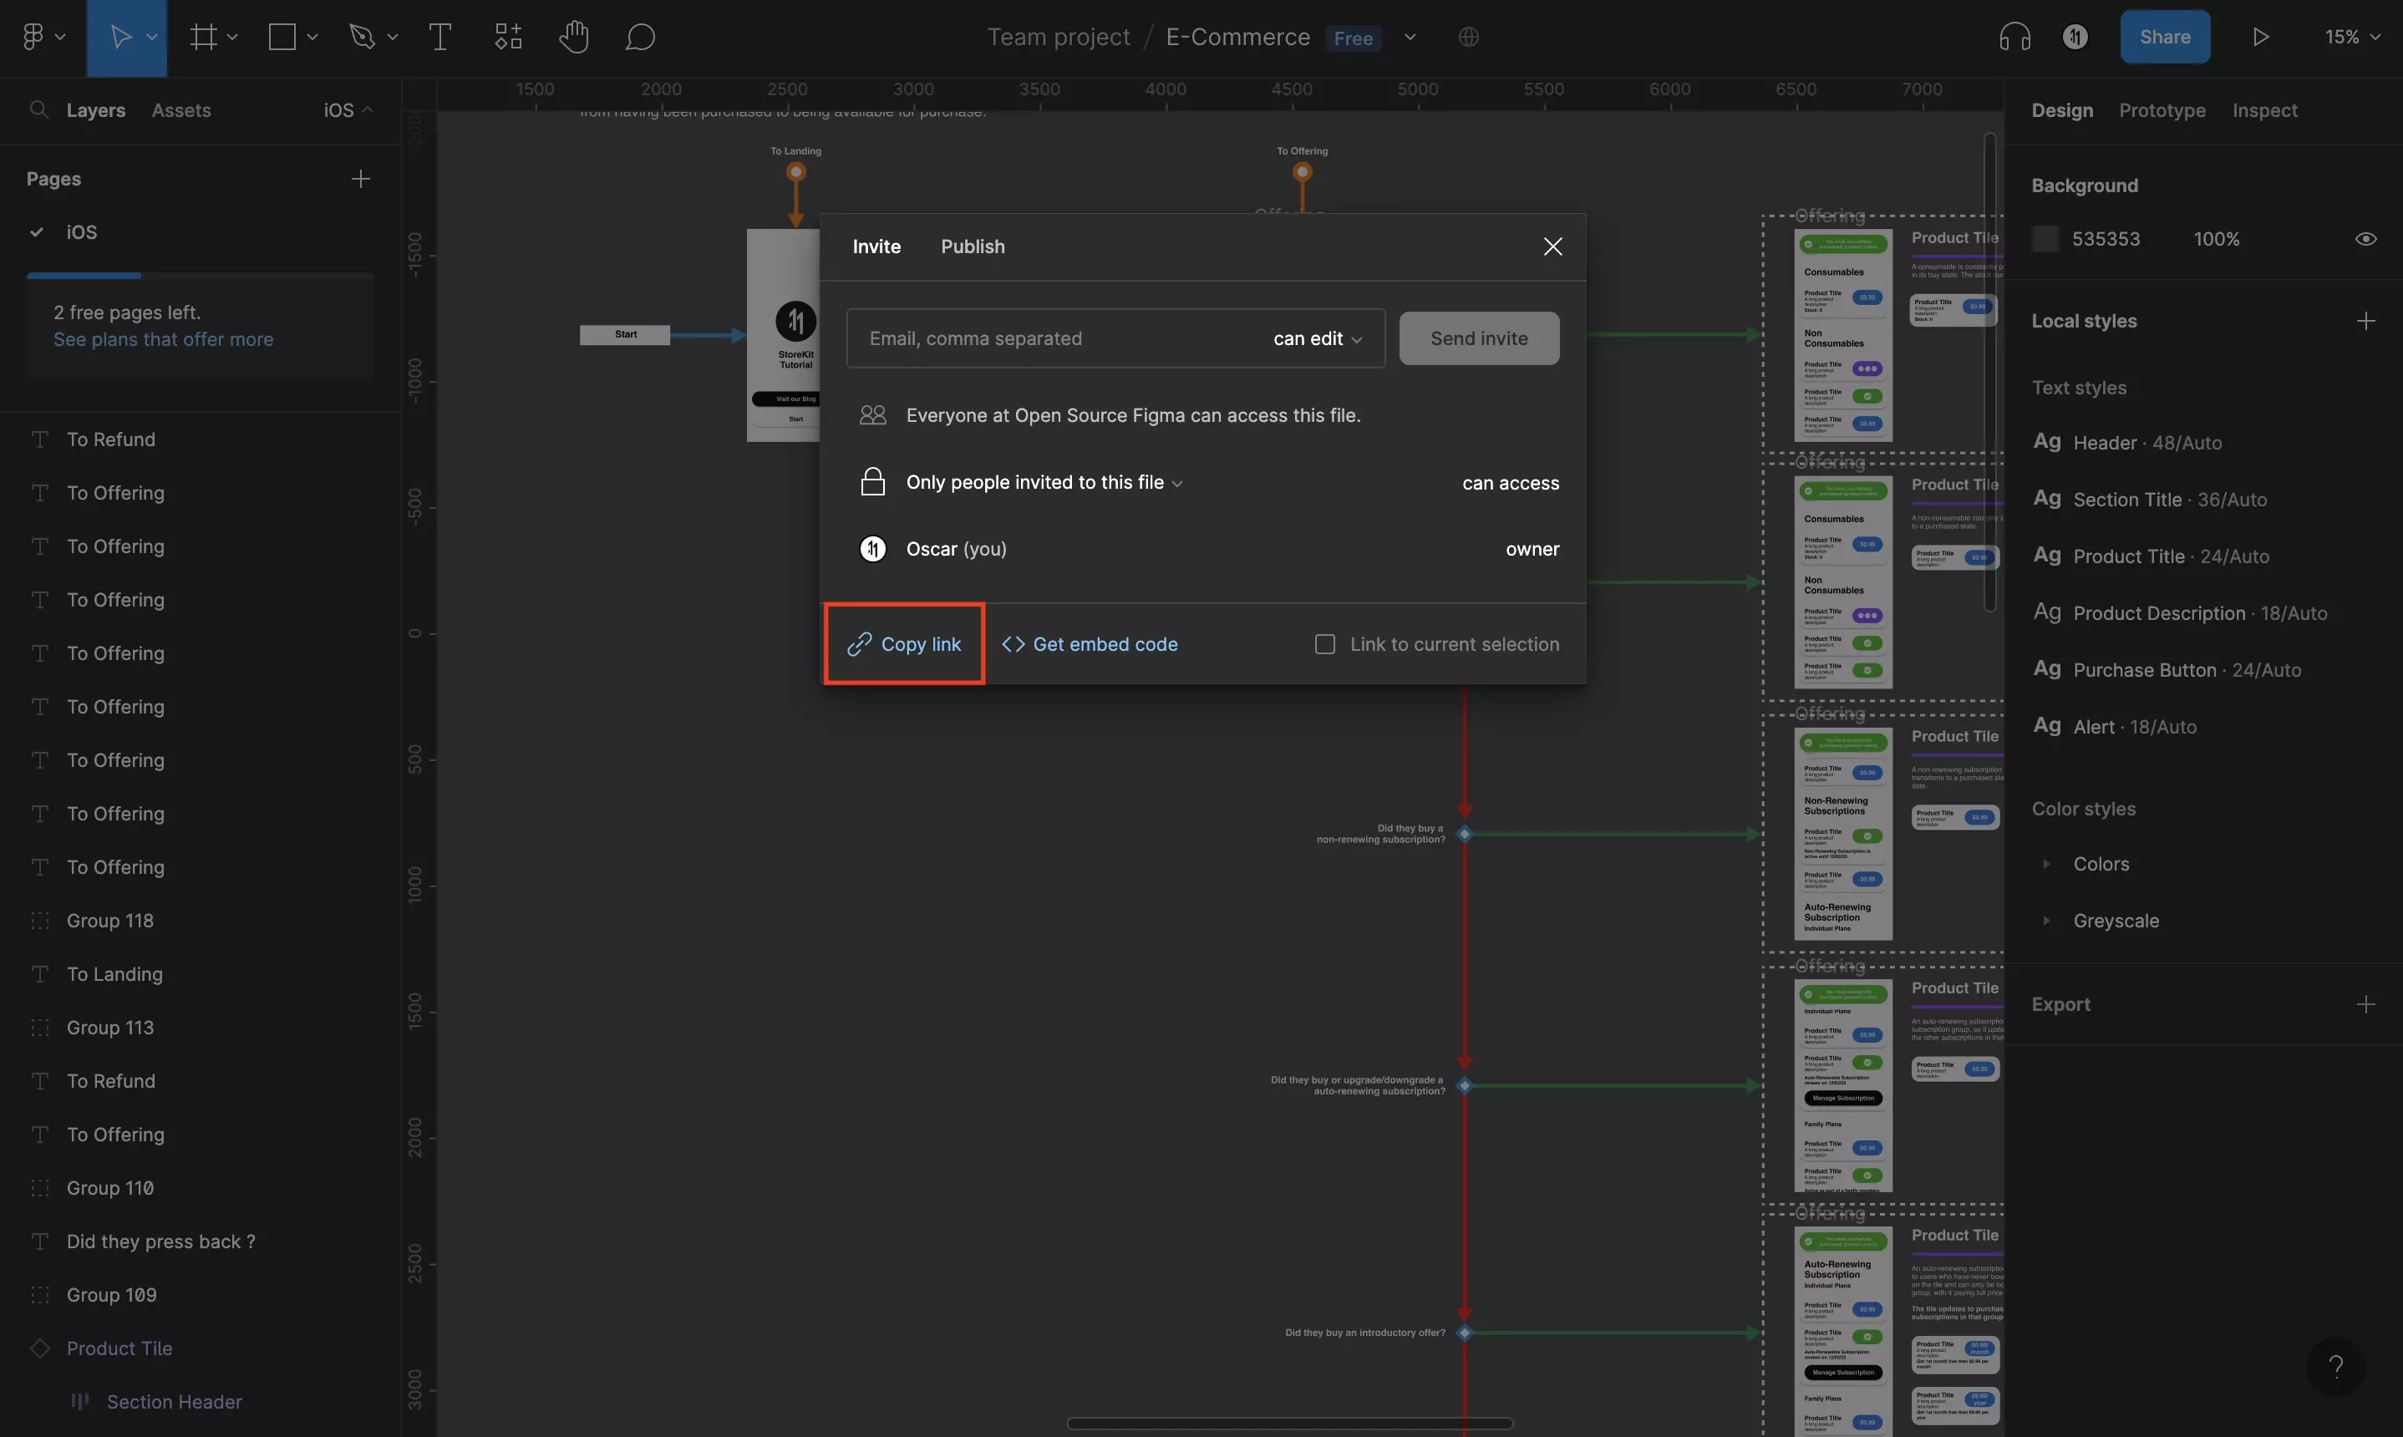Click the 535353 background color swatch
The image size is (2403, 1437).
tap(2045, 237)
